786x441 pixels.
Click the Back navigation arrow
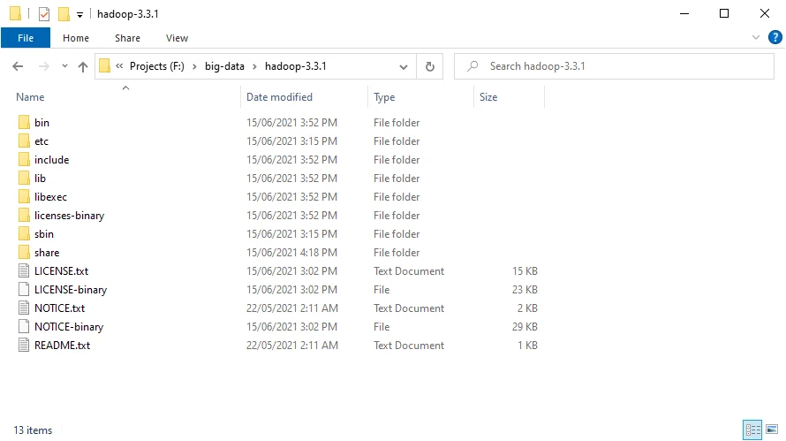point(18,66)
